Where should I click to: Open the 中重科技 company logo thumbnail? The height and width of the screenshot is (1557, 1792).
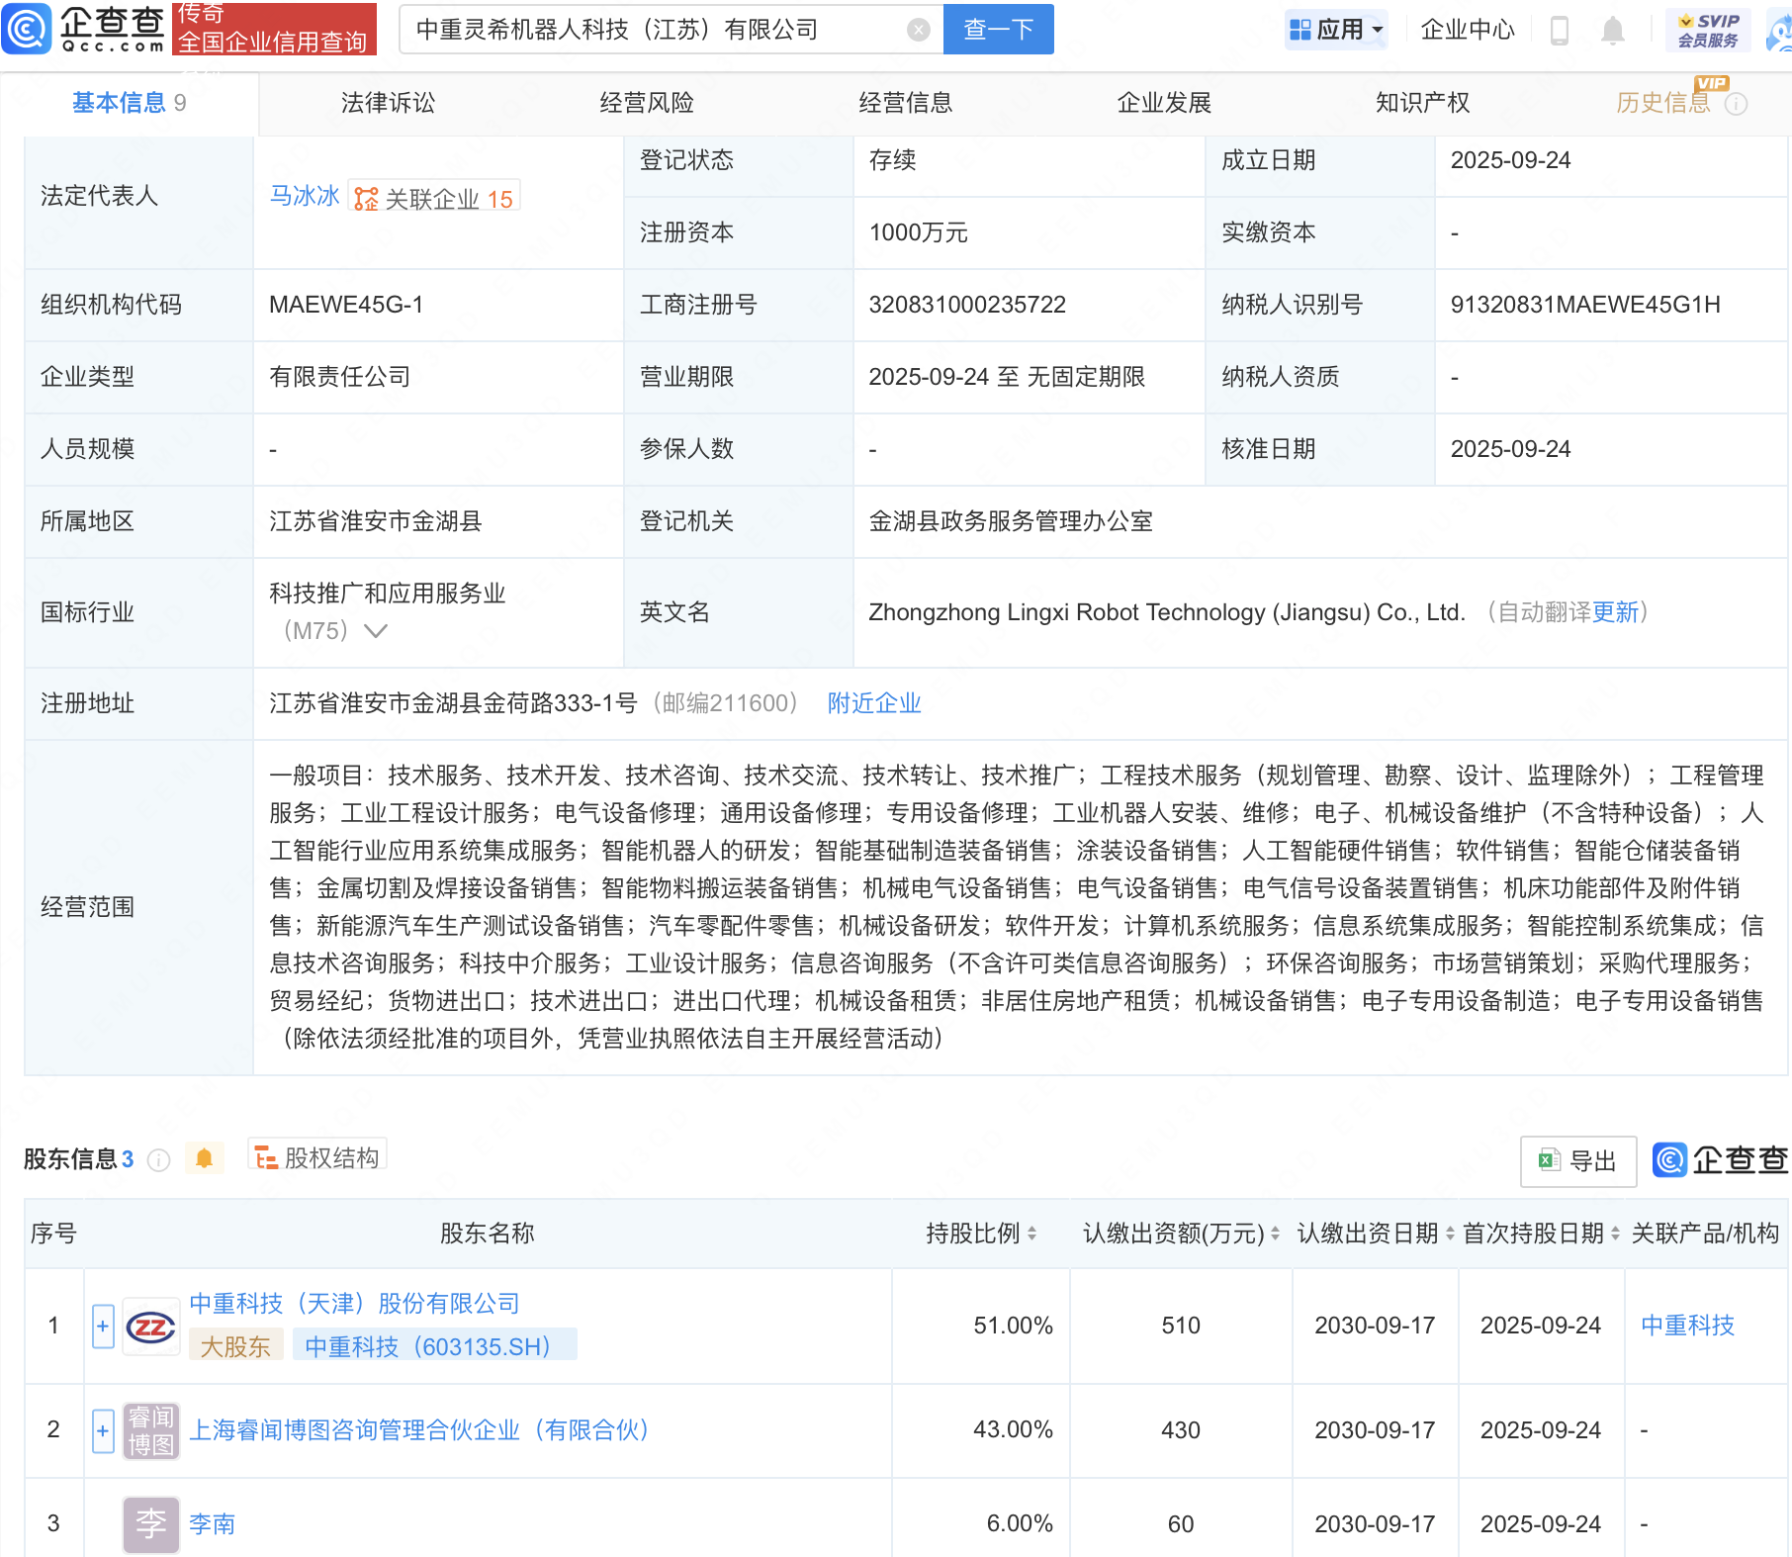(x=151, y=1327)
